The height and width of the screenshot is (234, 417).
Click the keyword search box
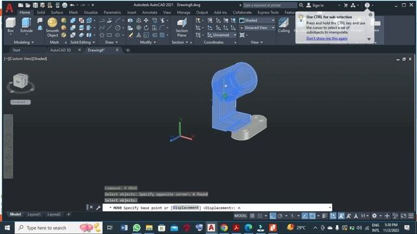269,5
